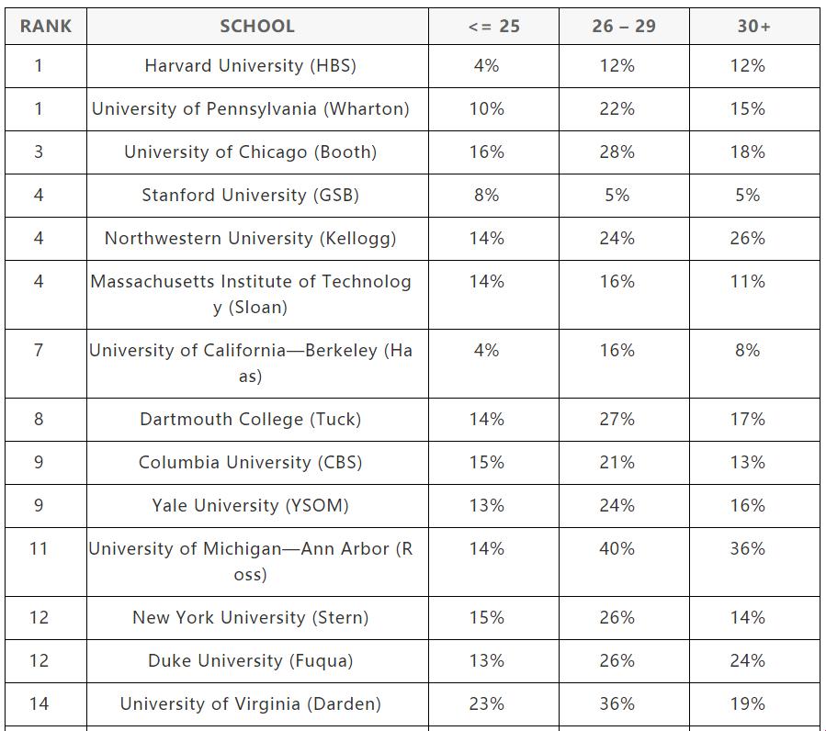826x731 pixels.
Task: Click Dartmouth College (Tuck) cell
Action: pyautogui.click(x=257, y=420)
